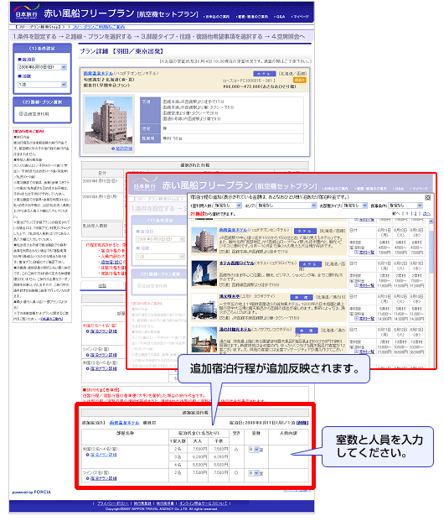The width and height of the screenshot is (444, 521).
Task: Close the add-accommodation popup with the X button
Action: click(x=428, y=197)
